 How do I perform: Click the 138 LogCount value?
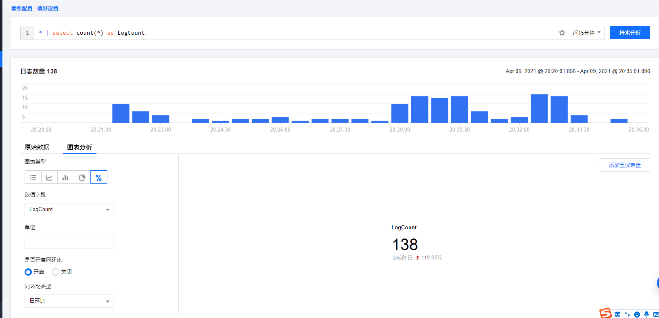tap(405, 245)
